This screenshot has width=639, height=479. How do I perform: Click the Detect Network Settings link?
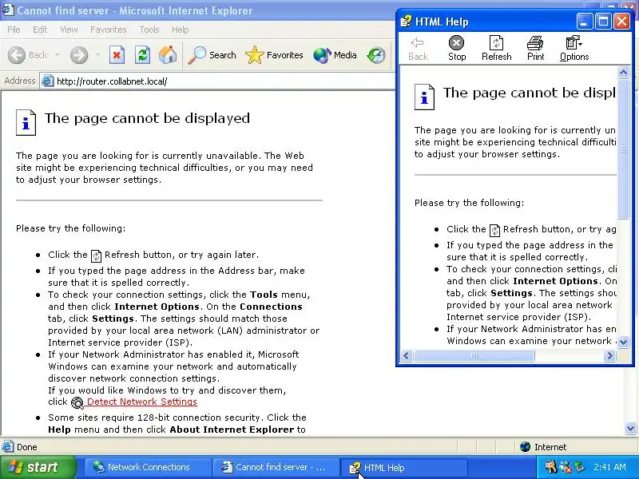click(x=142, y=402)
